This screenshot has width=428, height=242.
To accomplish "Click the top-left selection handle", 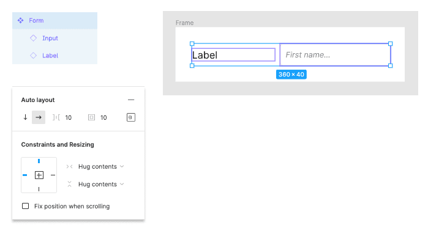I will coord(192,43).
